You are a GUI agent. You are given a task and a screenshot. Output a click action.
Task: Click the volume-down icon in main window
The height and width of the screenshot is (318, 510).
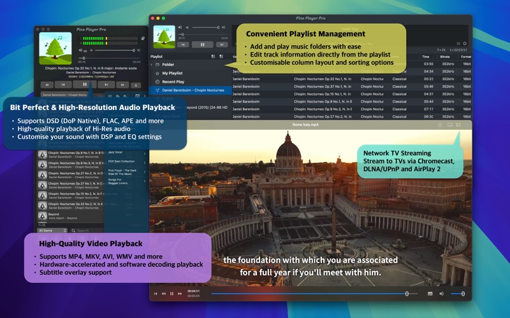pos(187,27)
